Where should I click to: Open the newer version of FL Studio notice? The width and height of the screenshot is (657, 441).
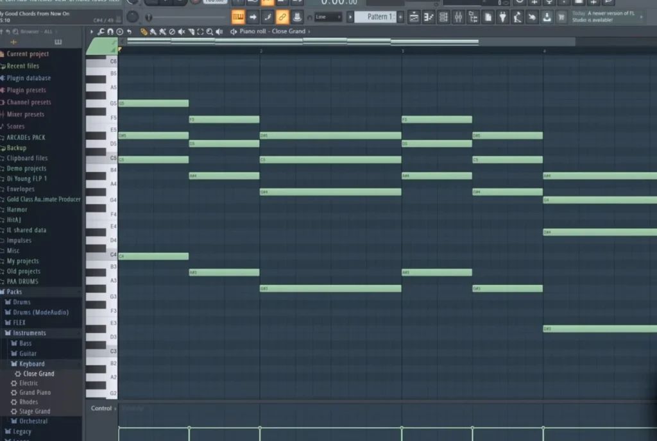point(607,17)
